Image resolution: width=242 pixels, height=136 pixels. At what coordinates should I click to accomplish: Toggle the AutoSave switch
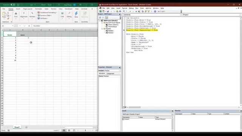13,5
